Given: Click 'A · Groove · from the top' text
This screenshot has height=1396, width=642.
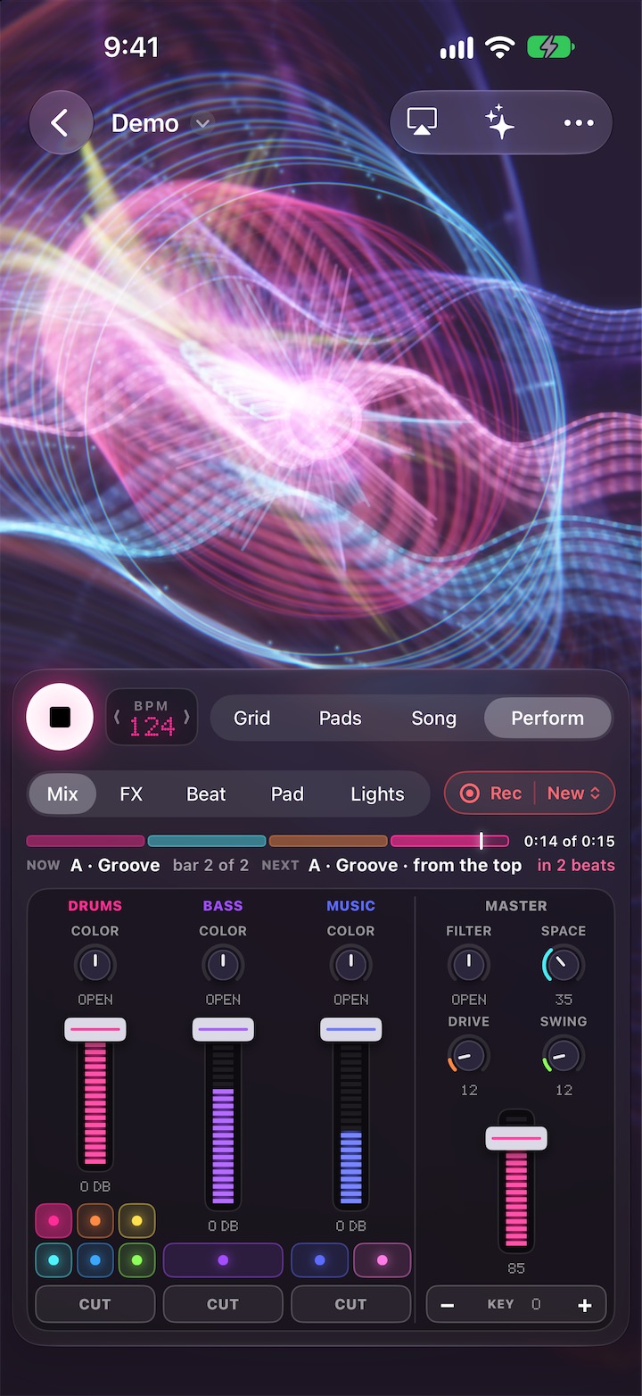Looking at the screenshot, I should coord(416,865).
